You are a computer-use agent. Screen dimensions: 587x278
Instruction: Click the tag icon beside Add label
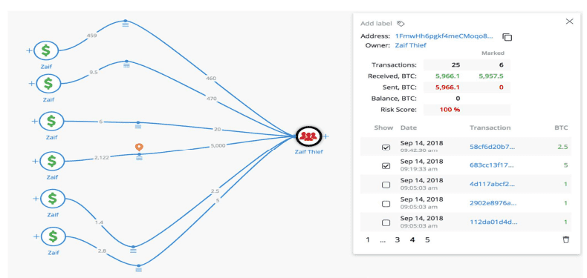point(400,24)
